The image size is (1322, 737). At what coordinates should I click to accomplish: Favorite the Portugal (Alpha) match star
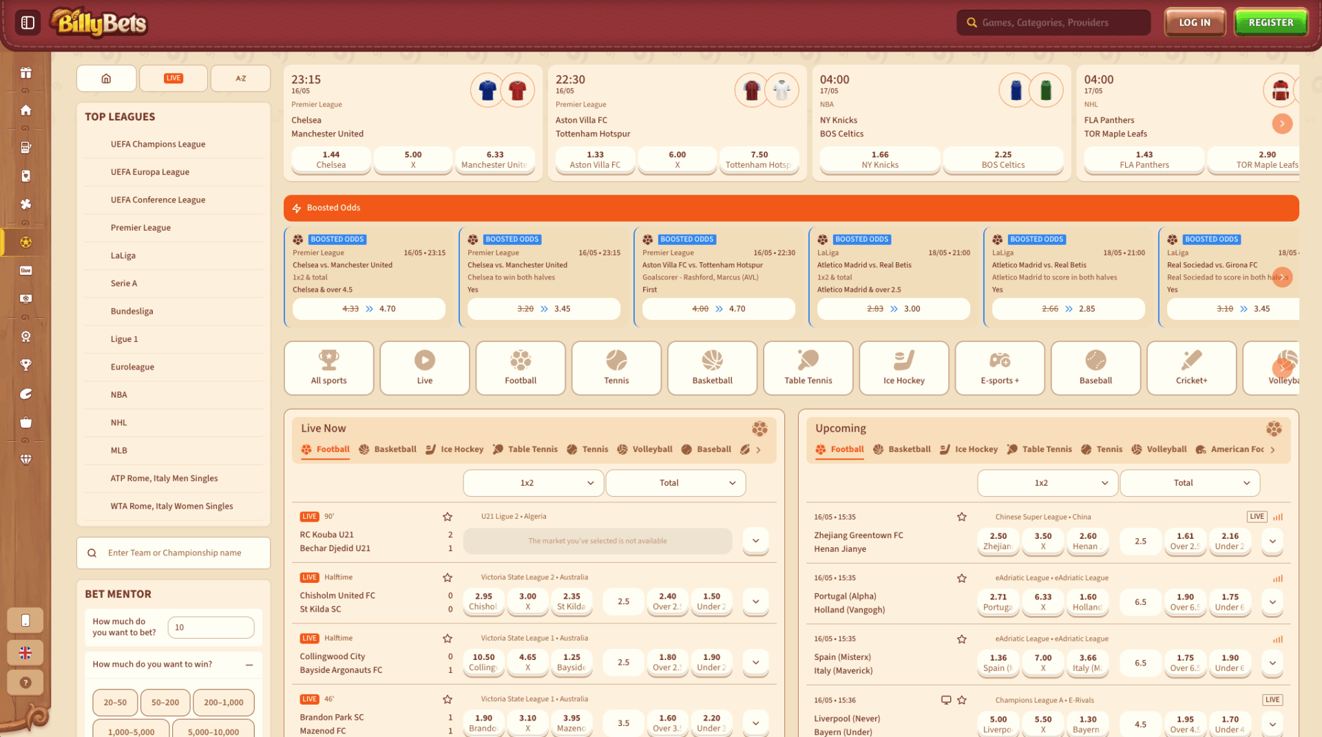[962, 578]
